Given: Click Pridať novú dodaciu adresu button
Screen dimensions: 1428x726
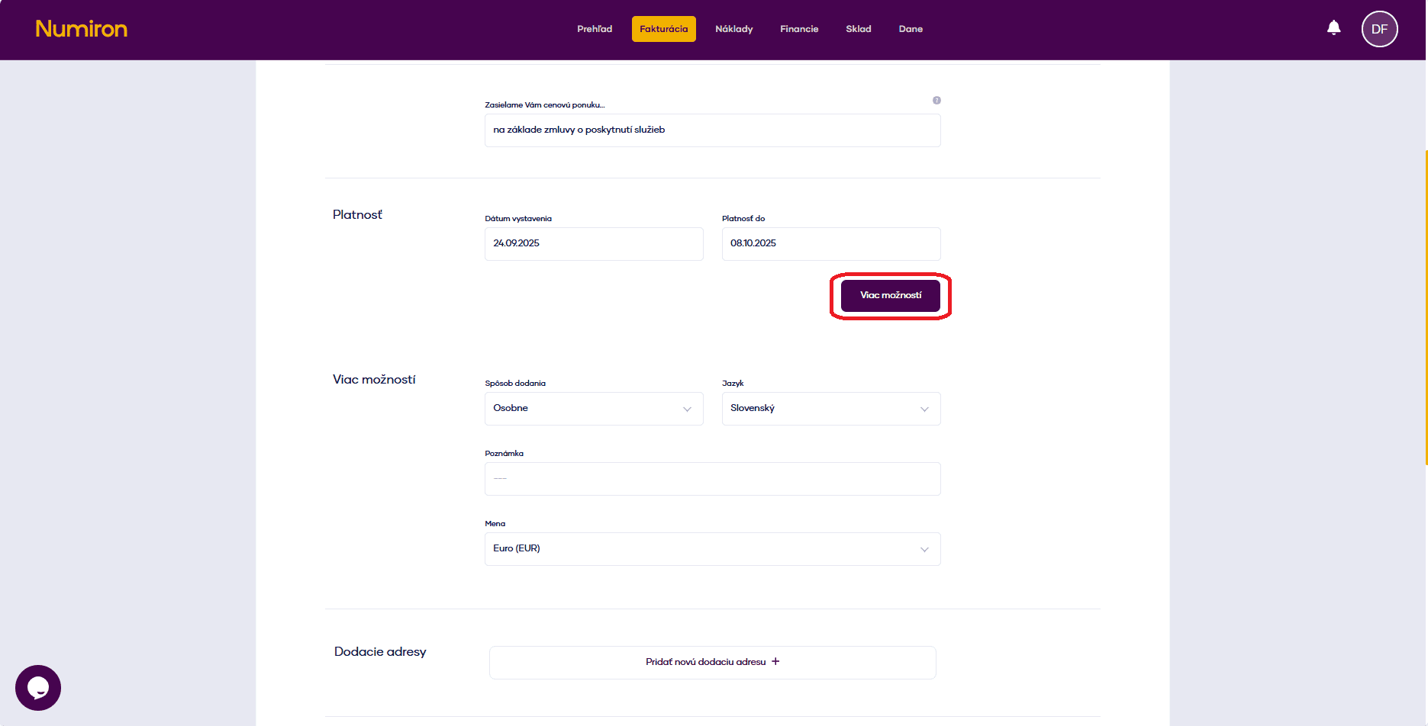Looking at the screenshot, I should pos(706,662).
